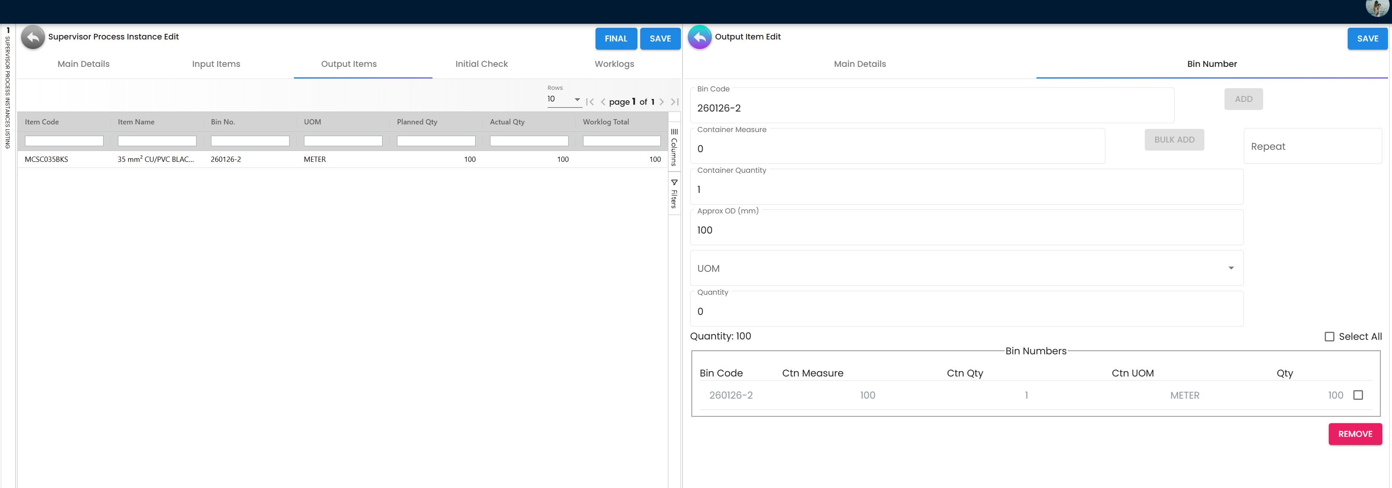This screenshot has height=488, width=1392.
Task: Click the FINAL button
Action: (x=616, y=38)
